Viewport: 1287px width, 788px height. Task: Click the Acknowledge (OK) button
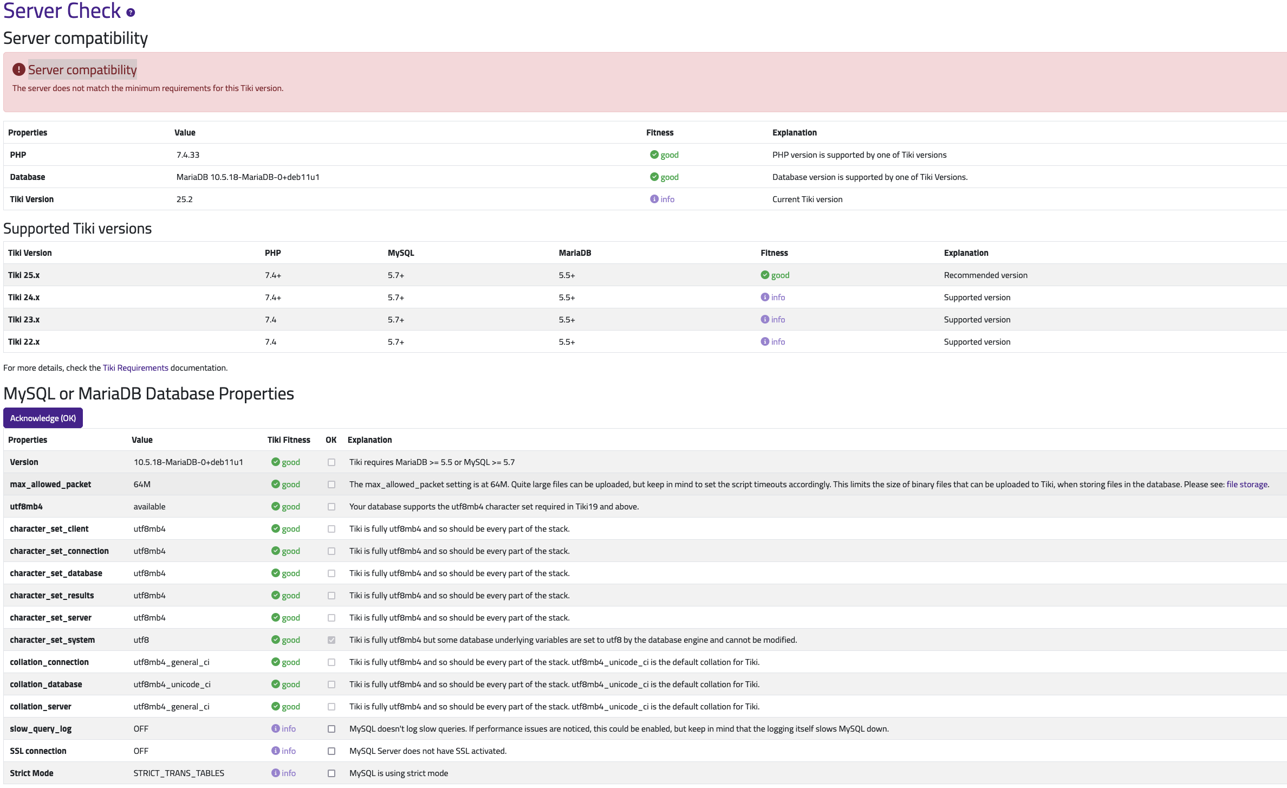43,418
